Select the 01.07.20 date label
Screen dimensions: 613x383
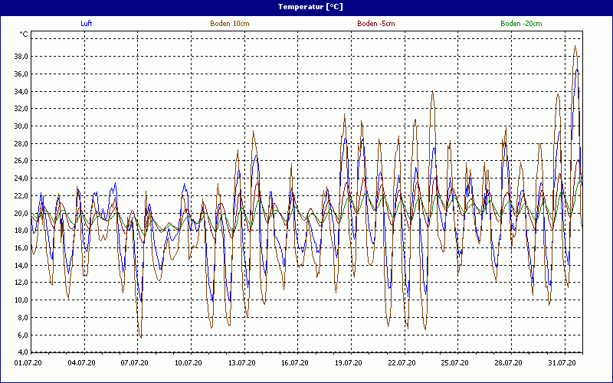(28, 363)
